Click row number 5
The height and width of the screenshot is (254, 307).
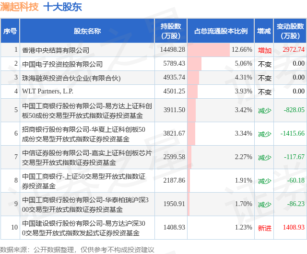coord(16,110)
